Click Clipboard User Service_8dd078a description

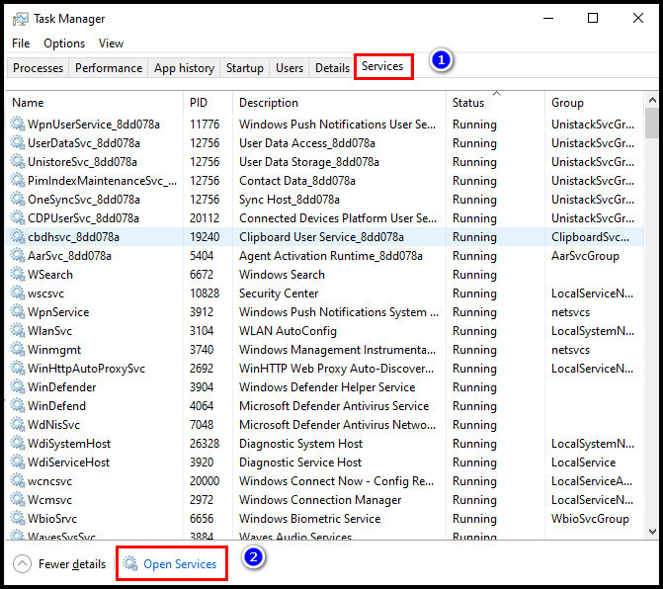(321, 237)
